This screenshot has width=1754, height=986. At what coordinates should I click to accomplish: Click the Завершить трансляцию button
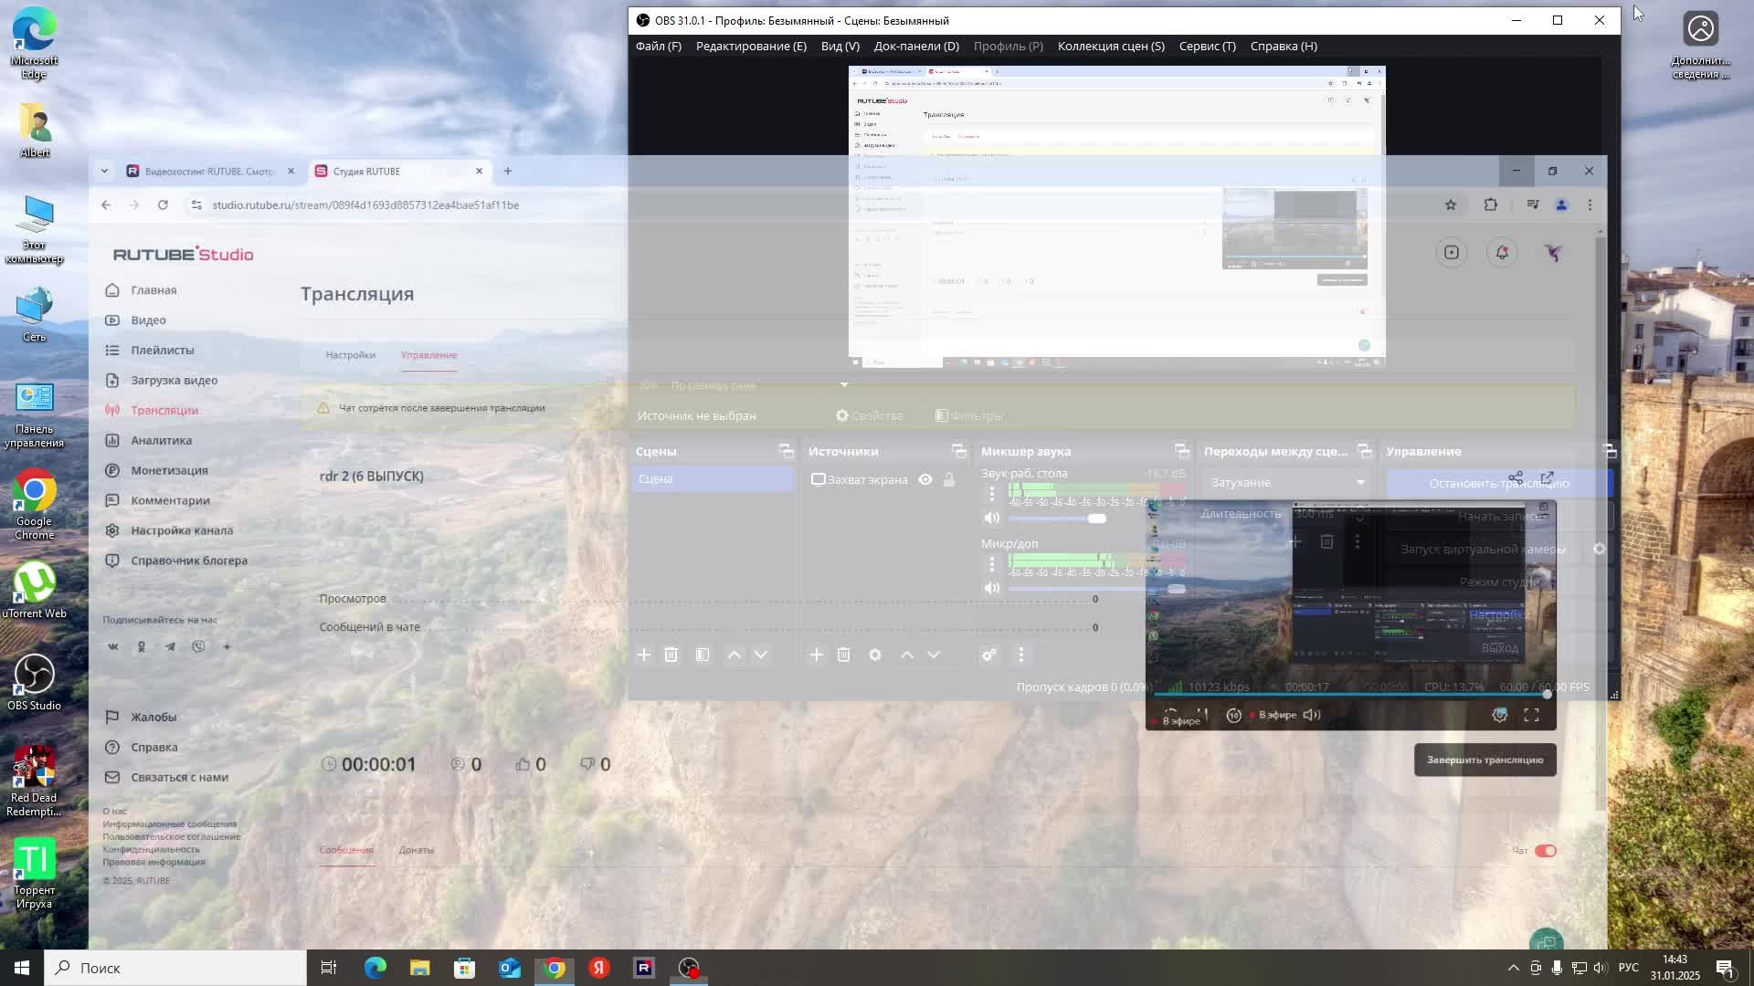pyautogui.click(x=1485, y=760)
